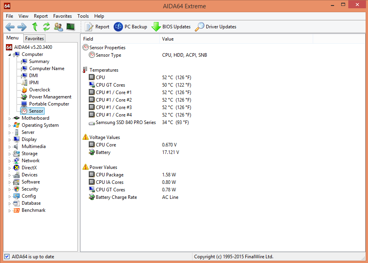Screen dimensions: 368x263
Task: Open the File menu
Action: (x=9, y=16)
